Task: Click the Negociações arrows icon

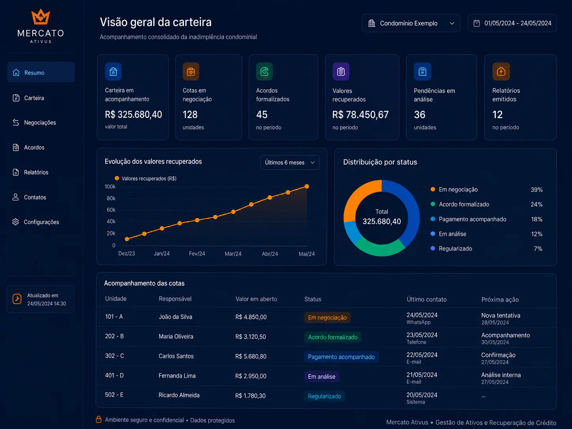Action: [16, 122]
